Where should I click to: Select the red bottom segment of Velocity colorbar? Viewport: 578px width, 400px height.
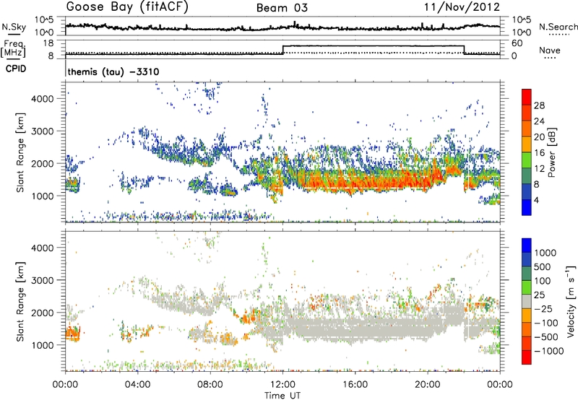pyautogui.click(x=527, y=357)
